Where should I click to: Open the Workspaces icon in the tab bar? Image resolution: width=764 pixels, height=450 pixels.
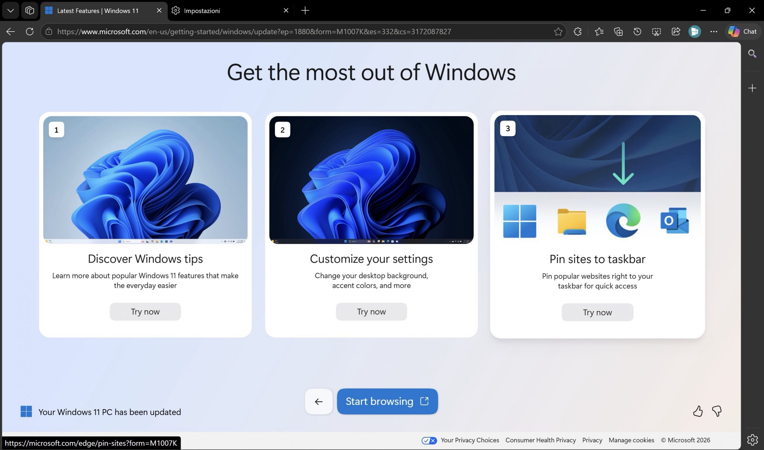point(30,11)
